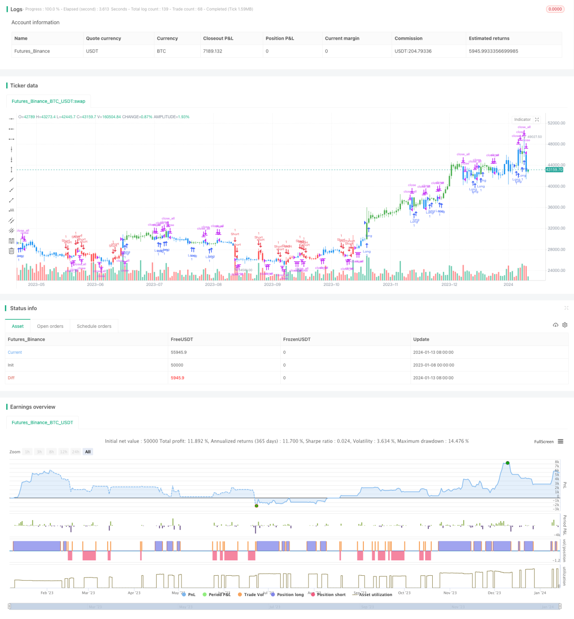Click the Futures_Binance cell in Account information
Viewport: 574px width, 619px height.
[x=32, y=51]
